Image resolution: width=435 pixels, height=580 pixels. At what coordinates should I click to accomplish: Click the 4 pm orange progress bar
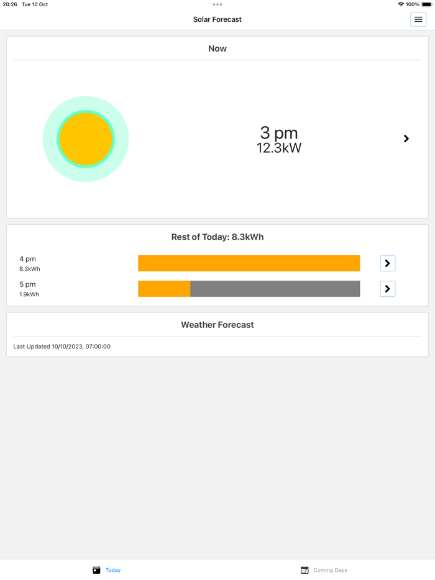click(249, 263)
